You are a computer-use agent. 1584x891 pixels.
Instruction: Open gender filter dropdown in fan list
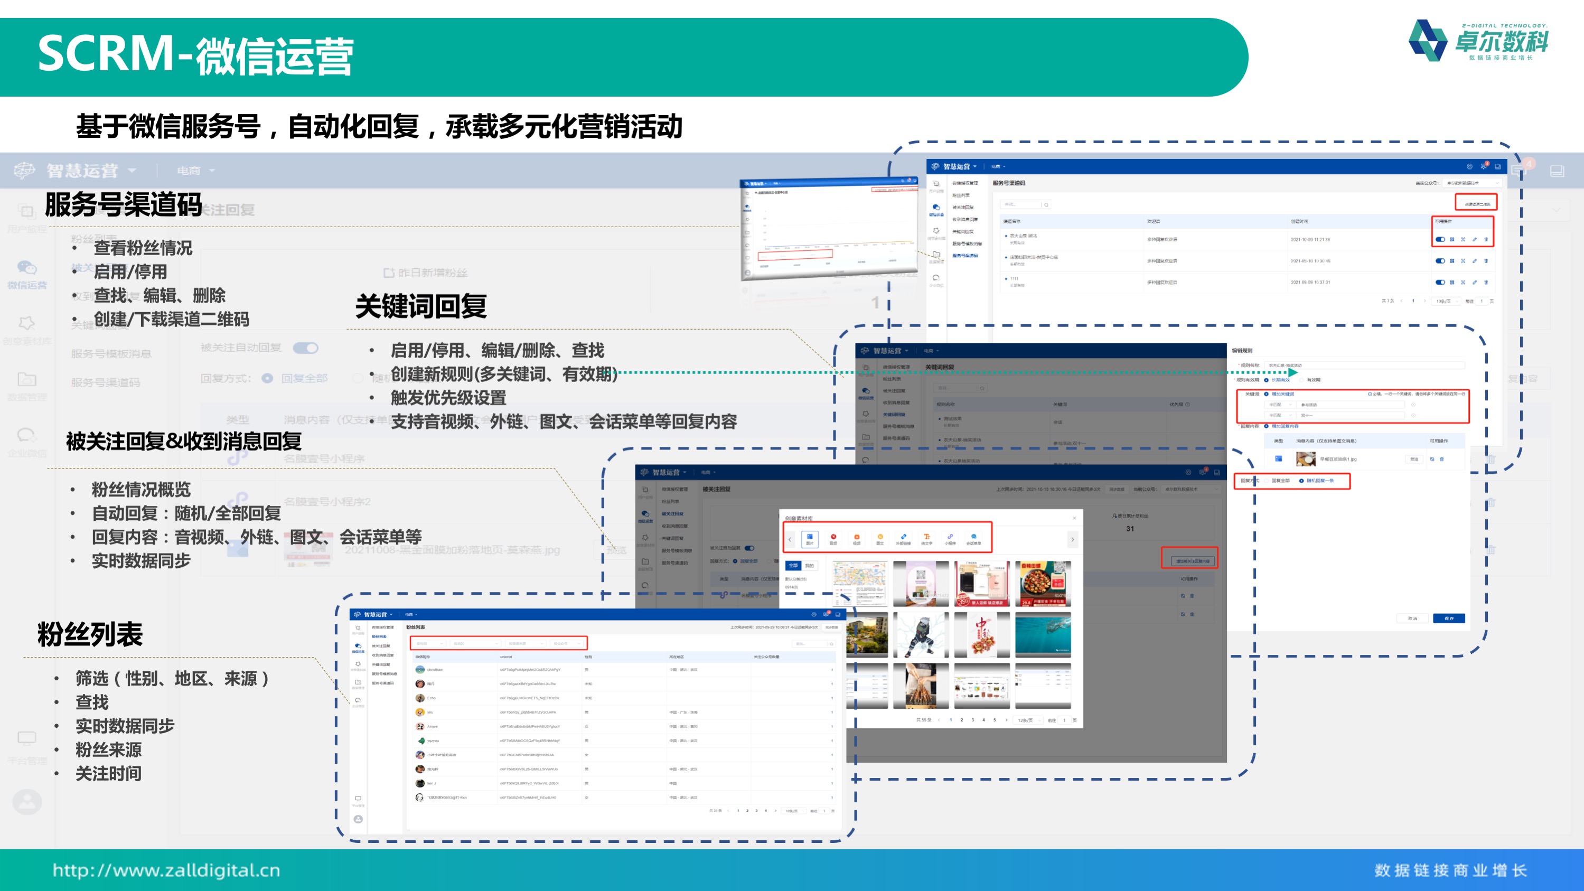tap(429, 643)
